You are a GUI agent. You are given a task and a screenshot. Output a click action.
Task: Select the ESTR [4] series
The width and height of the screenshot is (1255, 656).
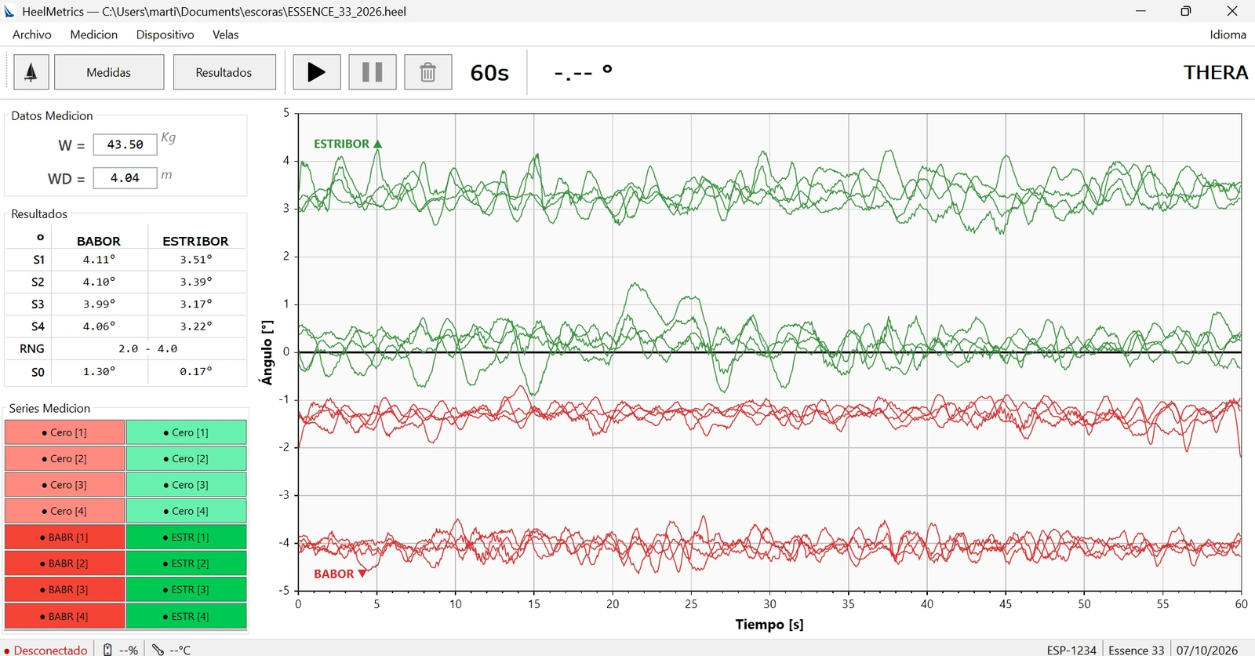[187, 616]
